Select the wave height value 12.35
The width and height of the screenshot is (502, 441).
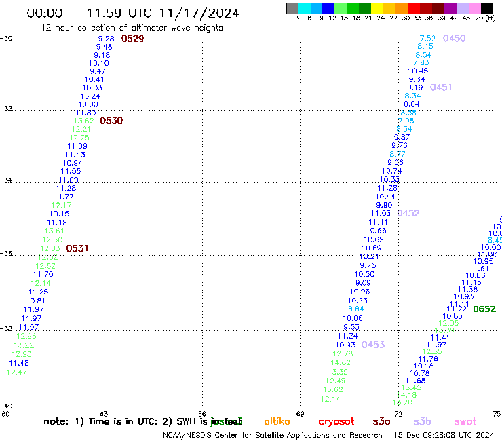(x=432, y=351)
